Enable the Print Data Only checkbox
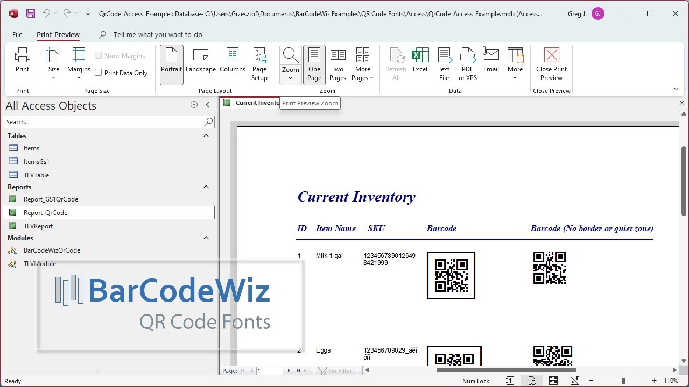Screen dimensions: 689x387 point(99,73)
